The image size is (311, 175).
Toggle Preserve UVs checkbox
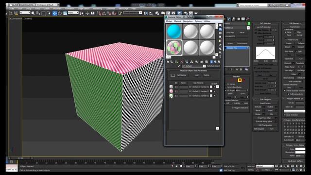286,40
